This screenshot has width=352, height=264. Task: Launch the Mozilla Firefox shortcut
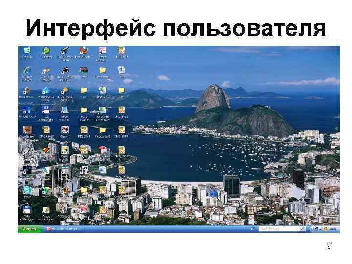point(84,52)
